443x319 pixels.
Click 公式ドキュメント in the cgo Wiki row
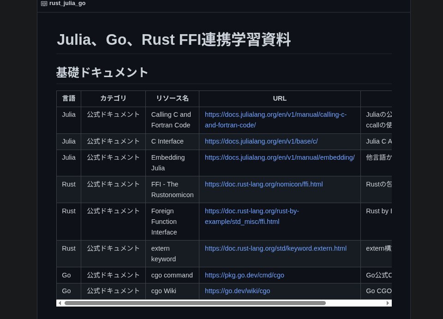tap(114, 291)
